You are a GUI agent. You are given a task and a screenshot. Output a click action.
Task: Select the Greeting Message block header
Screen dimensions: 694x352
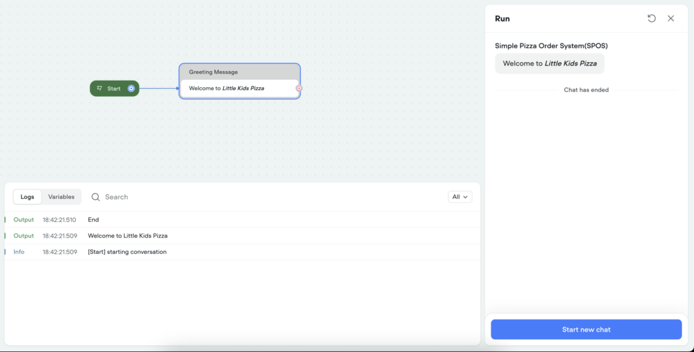pyautogui.click(x=239, y=72)
